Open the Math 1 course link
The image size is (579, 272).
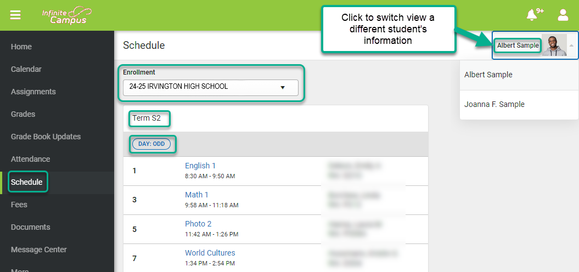coord(196,195)
